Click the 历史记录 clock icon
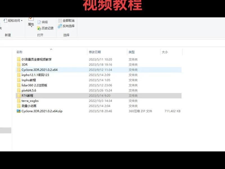Image resolution: width=225 pixels, height=169 pixels. tap(39, 28)
